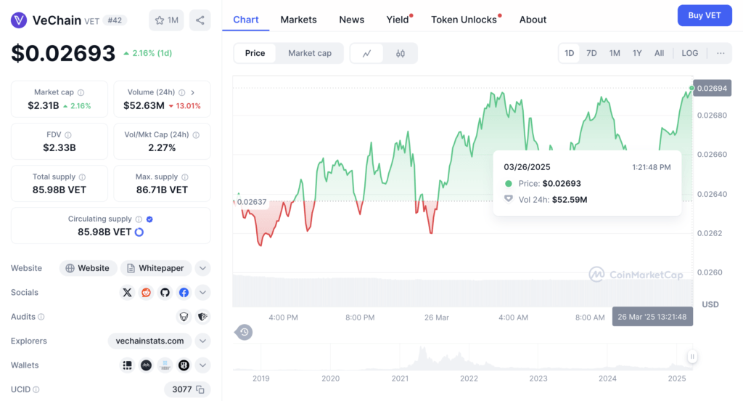Open Volume (24h) details arrow

coord(193,92)
